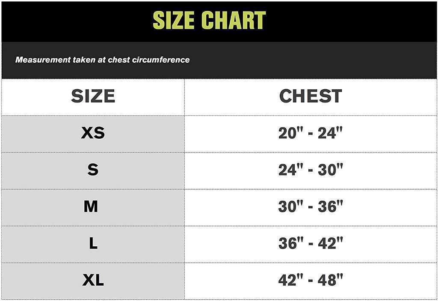Image resolution: width=438 pixels, height=301 pixels.
Task: Click the SIZE column header
Action: [x=93, y=96]
